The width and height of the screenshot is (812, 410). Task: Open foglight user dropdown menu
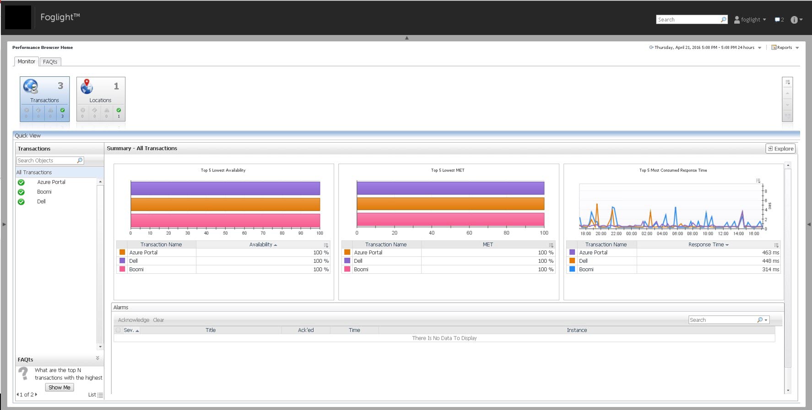click(x=750, y=20)
